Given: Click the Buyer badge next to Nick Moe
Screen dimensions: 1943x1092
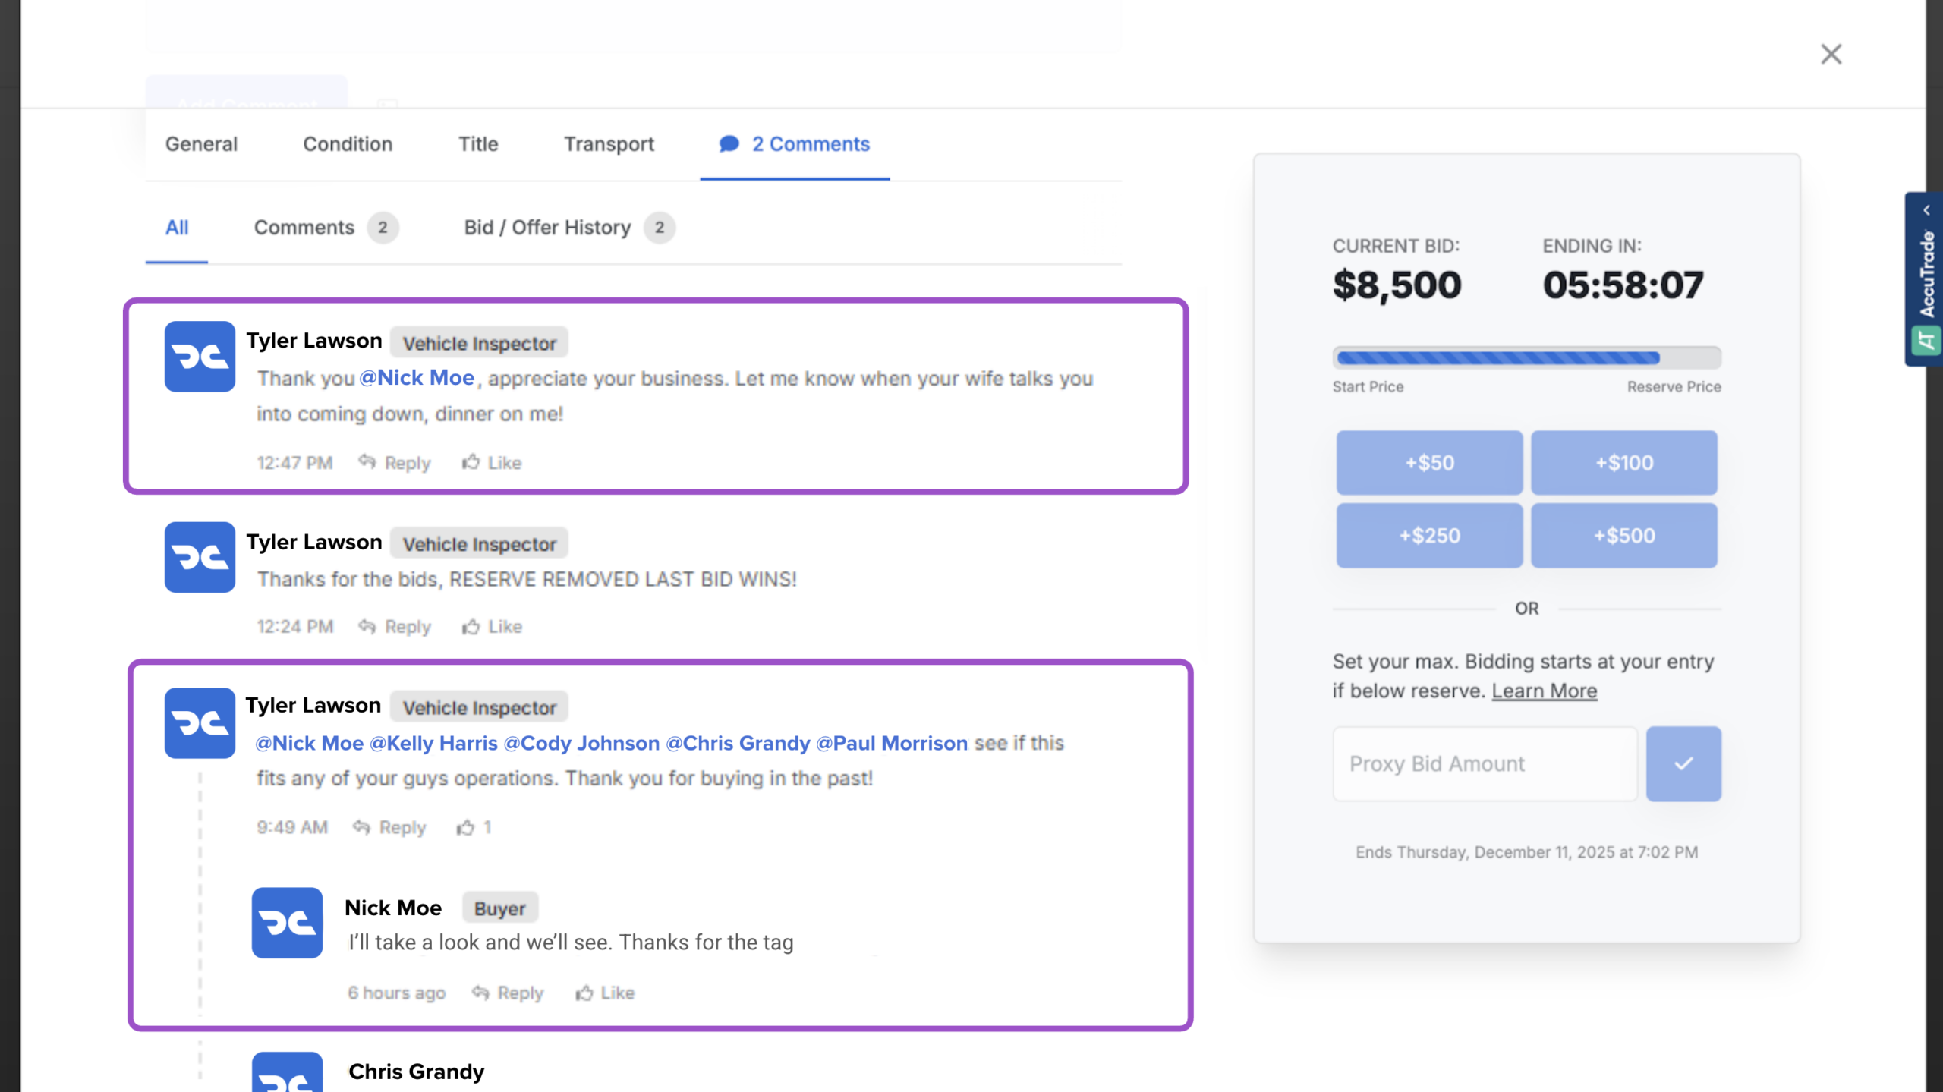Looking at the screenshot, I should [499, 908].
